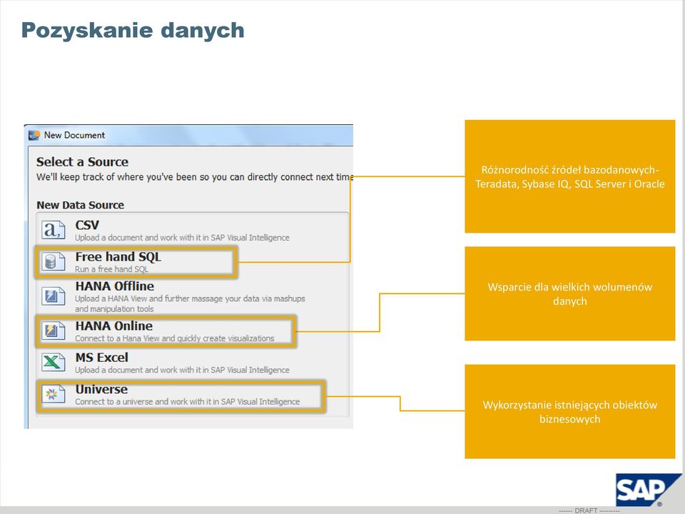Viewport: 685px width, 514px height.
Task: Click the SAP logo
Action: 647,490
